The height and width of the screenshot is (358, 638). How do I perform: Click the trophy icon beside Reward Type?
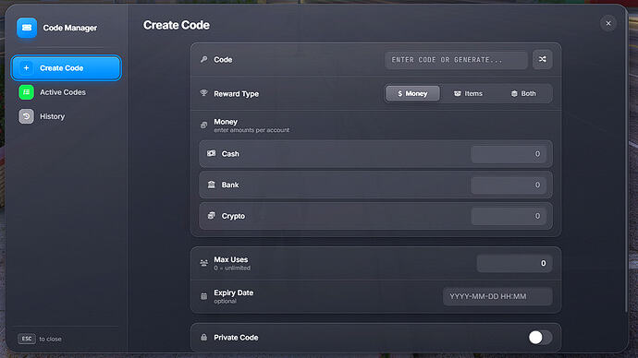(203, 93)
